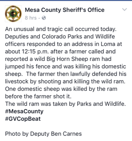Open the '8 hrs' post timestamp
132x141 pixels.
[x=31, y=18]
